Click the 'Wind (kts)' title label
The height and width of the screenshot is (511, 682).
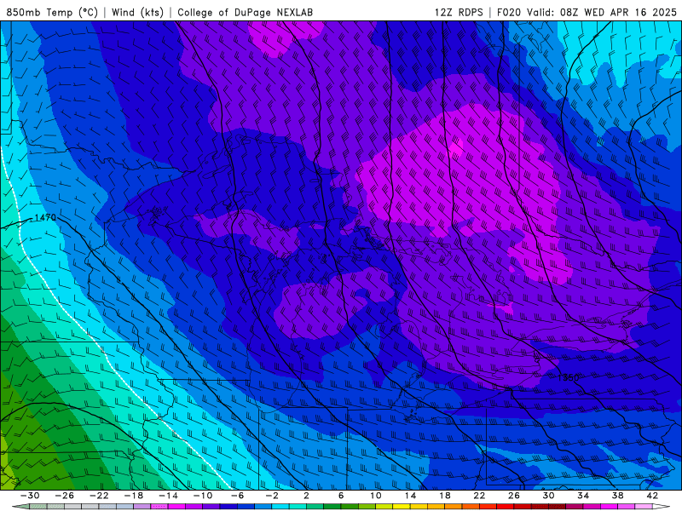[x=137, y=12]
